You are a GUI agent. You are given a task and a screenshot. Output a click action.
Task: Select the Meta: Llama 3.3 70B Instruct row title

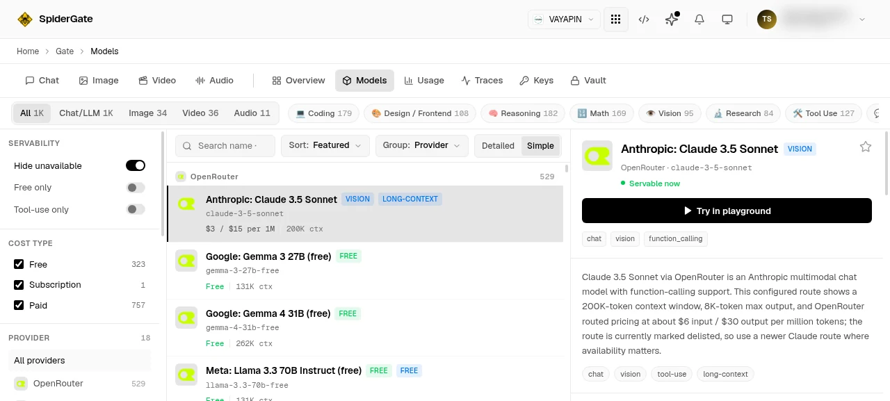click(x=284, y=370)
